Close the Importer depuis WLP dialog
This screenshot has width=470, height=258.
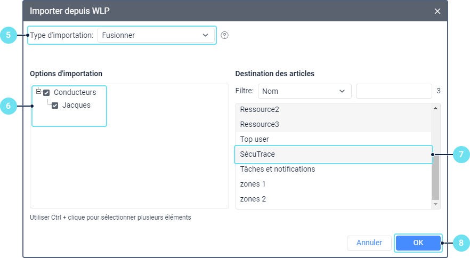tap(437, 11)
